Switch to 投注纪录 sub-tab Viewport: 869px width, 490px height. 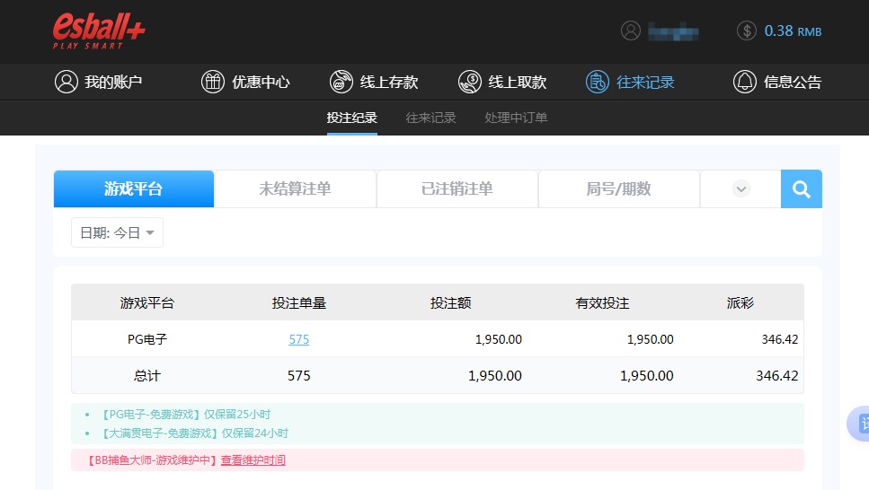point(352,118)
